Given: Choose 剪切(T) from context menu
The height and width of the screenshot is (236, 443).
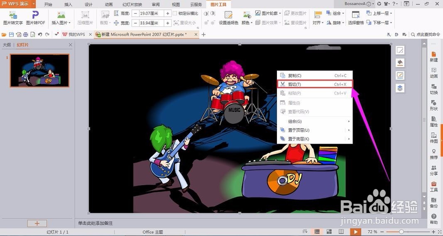Looking at the screenshot, I should pos(315,84).
